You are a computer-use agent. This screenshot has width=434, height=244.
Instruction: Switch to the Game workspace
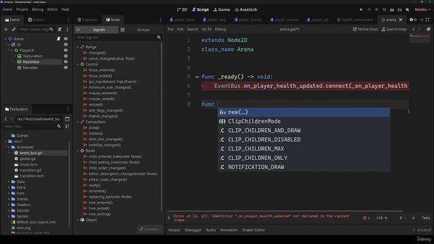[222, 9]
